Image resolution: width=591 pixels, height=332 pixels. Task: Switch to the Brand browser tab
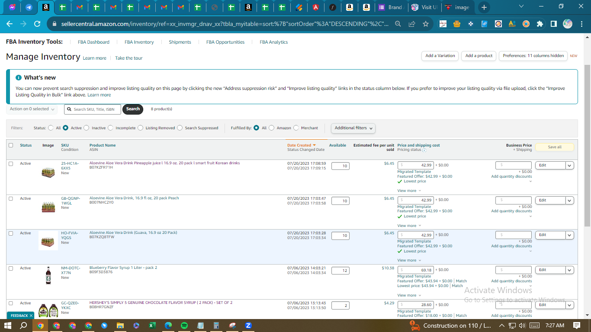(x=391, y=7)
